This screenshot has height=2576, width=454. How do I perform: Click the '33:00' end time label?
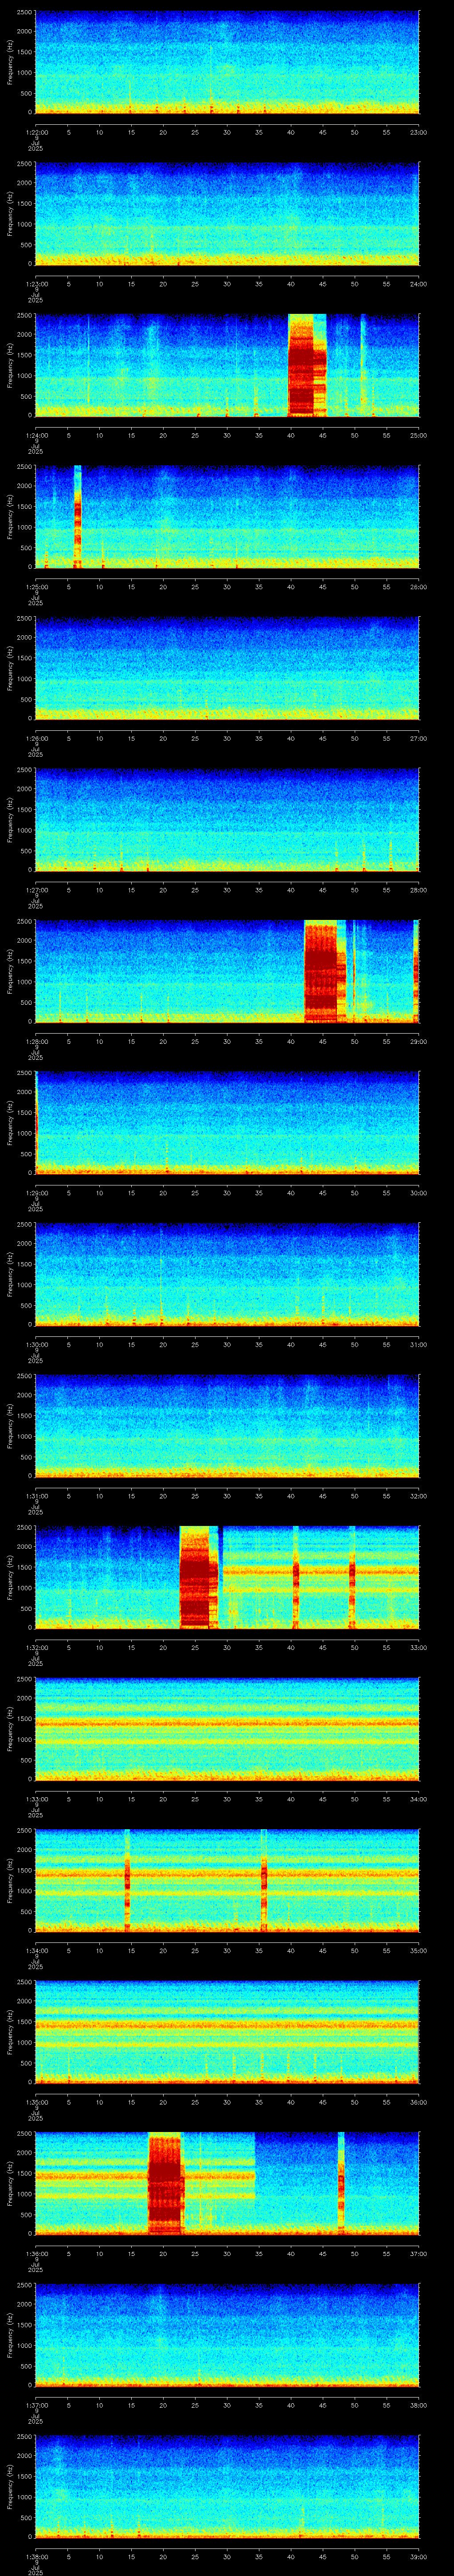(418, 1647)
